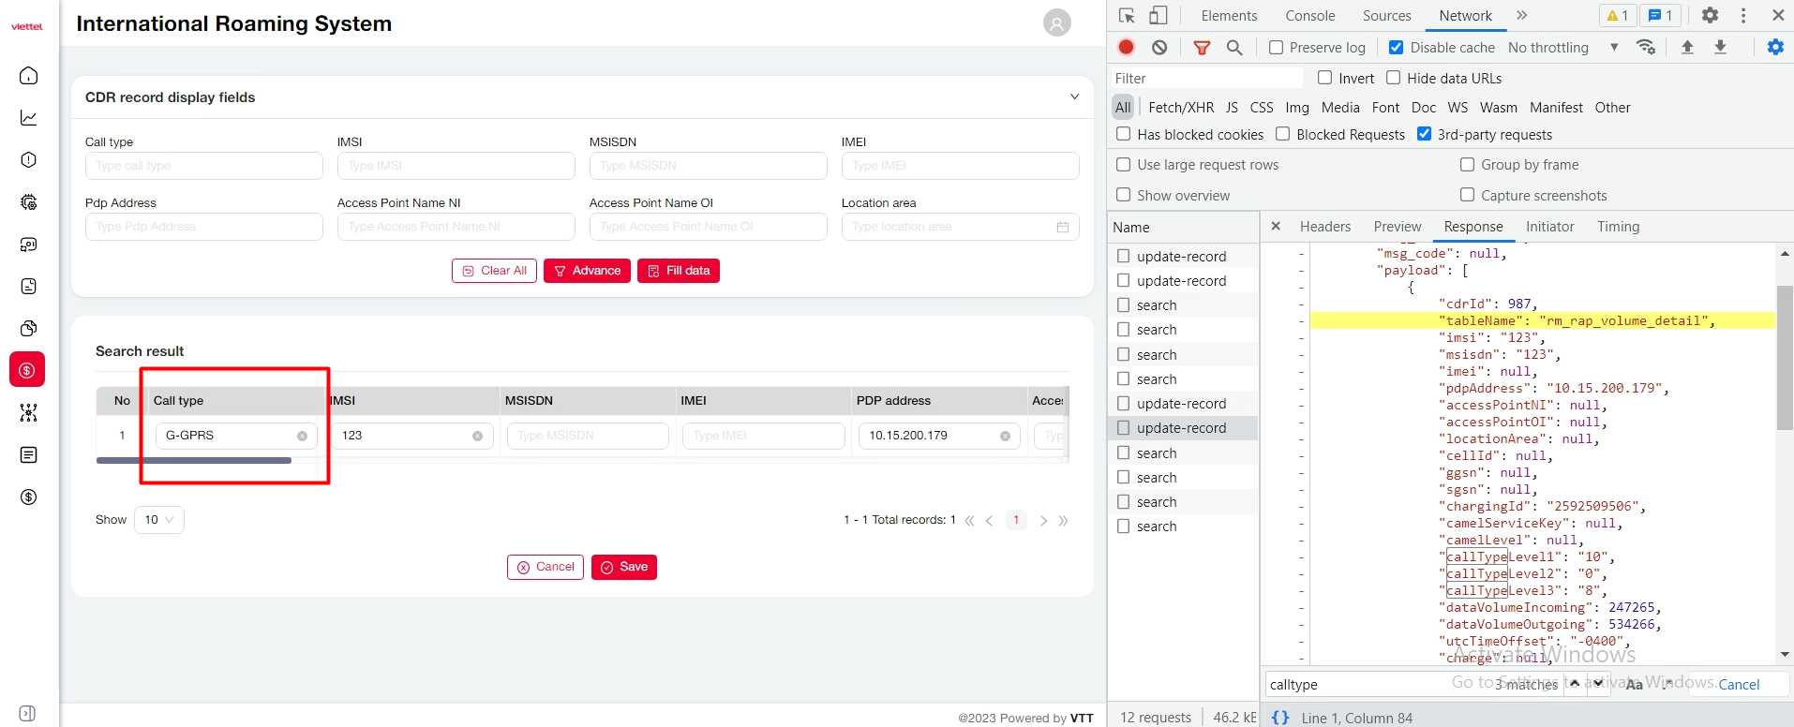
Task: Click the record network log button
Action: 1127,47
